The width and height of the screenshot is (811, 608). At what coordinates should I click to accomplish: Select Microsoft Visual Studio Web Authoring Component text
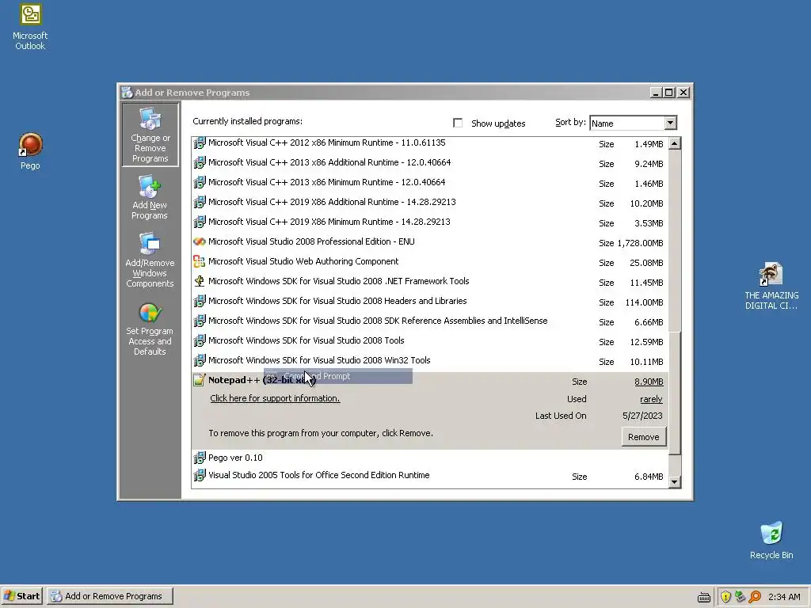coord(303,261)
